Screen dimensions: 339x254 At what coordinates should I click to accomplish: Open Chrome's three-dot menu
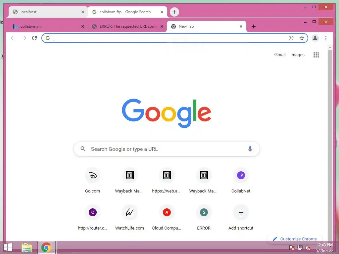tap(326, 38)
